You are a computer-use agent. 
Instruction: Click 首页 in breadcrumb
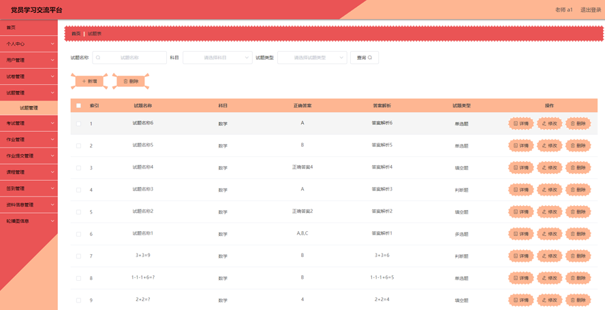pos(76,34)
